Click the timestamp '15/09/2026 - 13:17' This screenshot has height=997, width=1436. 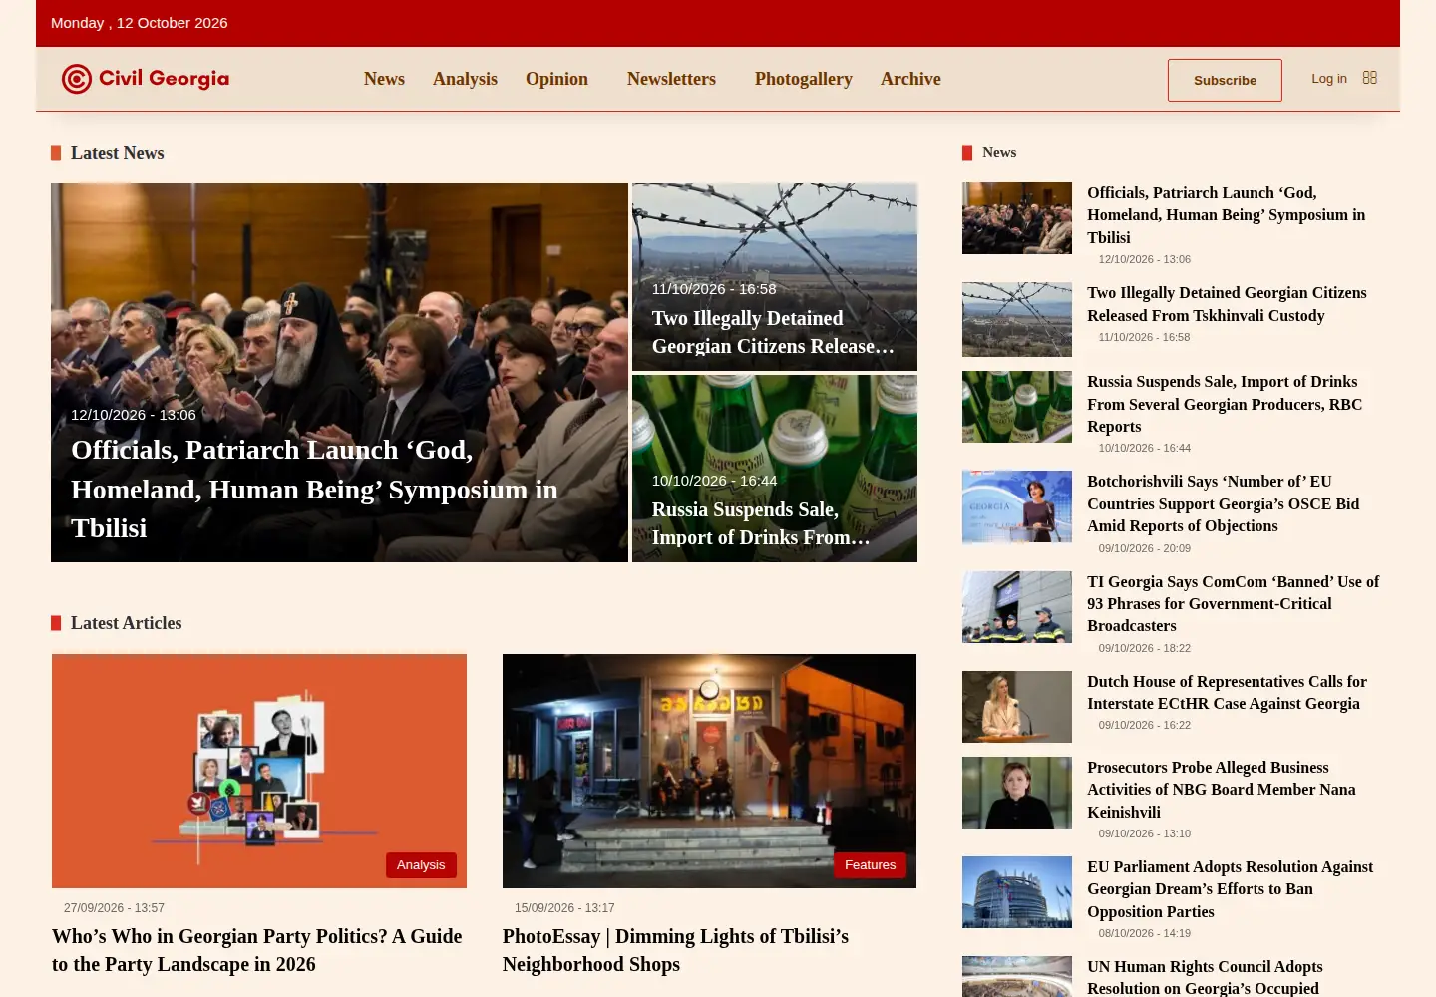pos(564,908)
